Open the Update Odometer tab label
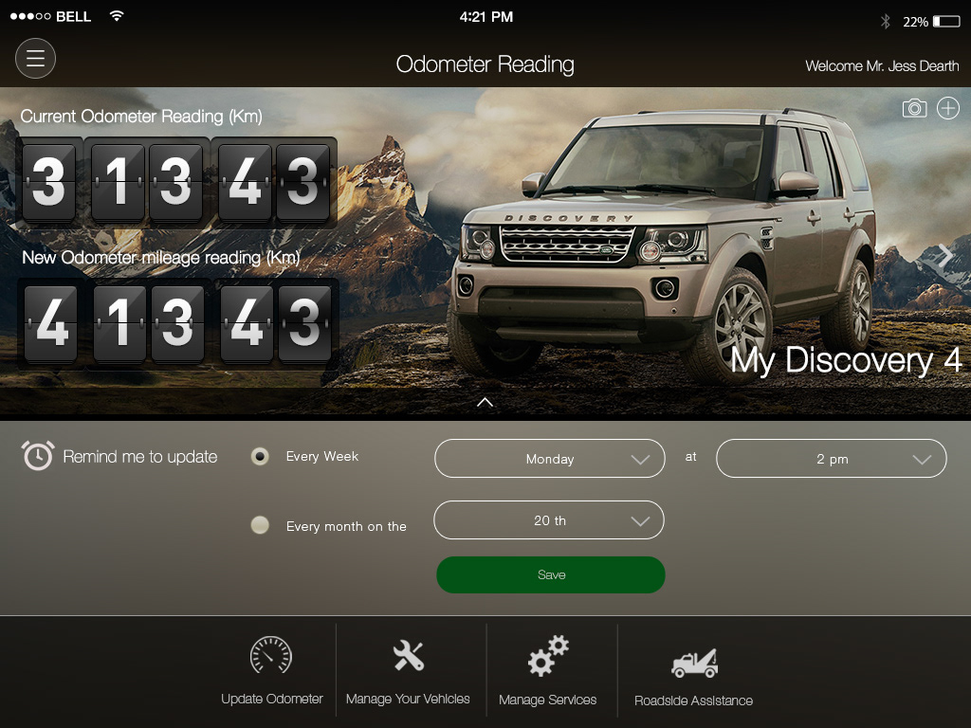 [x=272, y=699]
